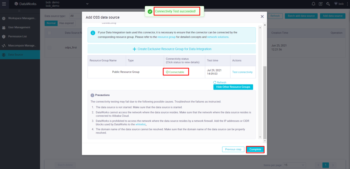The width and height of the screenshot is (350, 169).
Task: Toggle the select-all checkbox in table header
Action: tap(49, 33)
